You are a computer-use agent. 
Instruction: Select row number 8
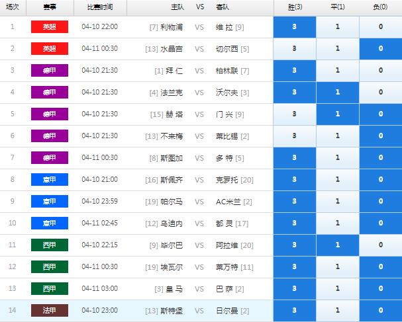click(x=13, y=179)
